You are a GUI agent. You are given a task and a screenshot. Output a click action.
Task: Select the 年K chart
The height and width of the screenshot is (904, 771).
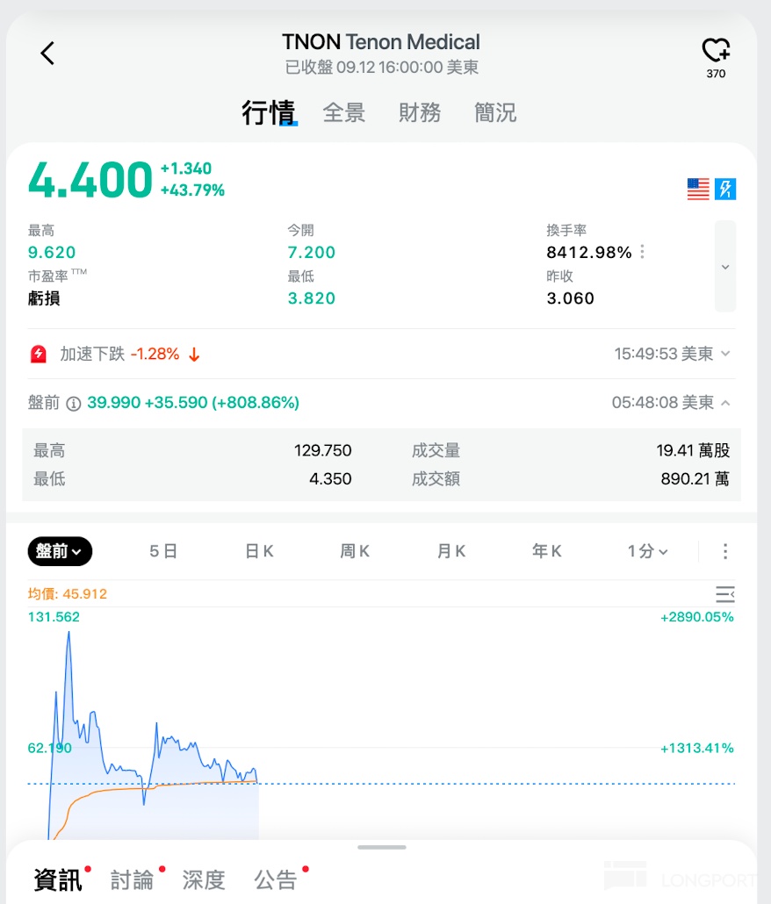[x=547, y=551]
